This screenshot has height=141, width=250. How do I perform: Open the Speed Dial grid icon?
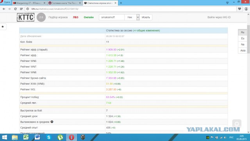[21, 9]
